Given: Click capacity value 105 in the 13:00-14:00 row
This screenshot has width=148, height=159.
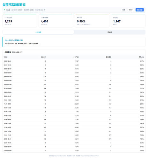Looking at the screenshot, I should (x=78, y=112).
